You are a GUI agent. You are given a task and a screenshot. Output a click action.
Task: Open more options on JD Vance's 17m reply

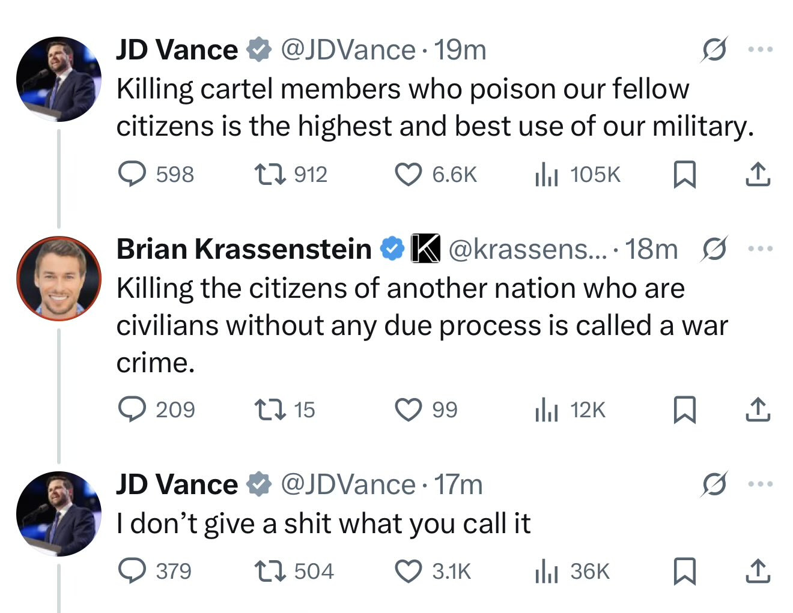tap(761, 484)
